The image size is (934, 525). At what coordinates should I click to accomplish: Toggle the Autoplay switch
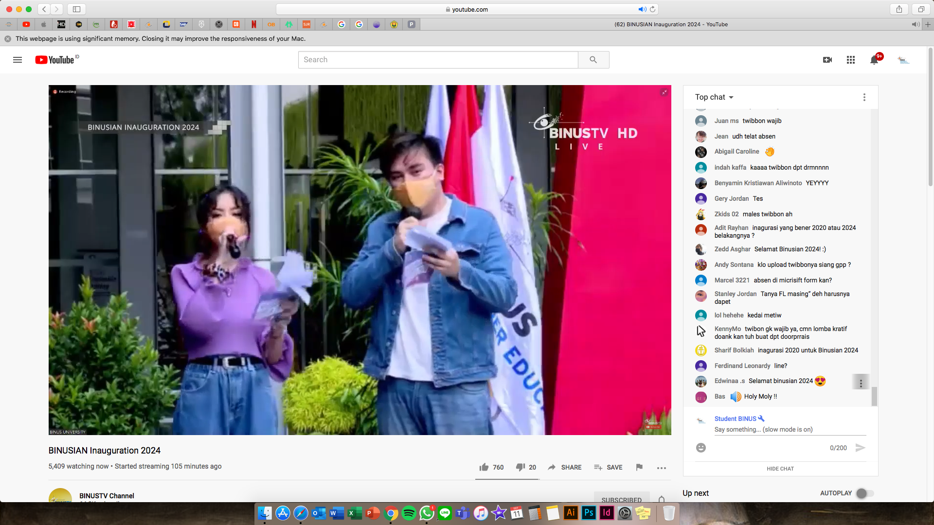[864, 493]
